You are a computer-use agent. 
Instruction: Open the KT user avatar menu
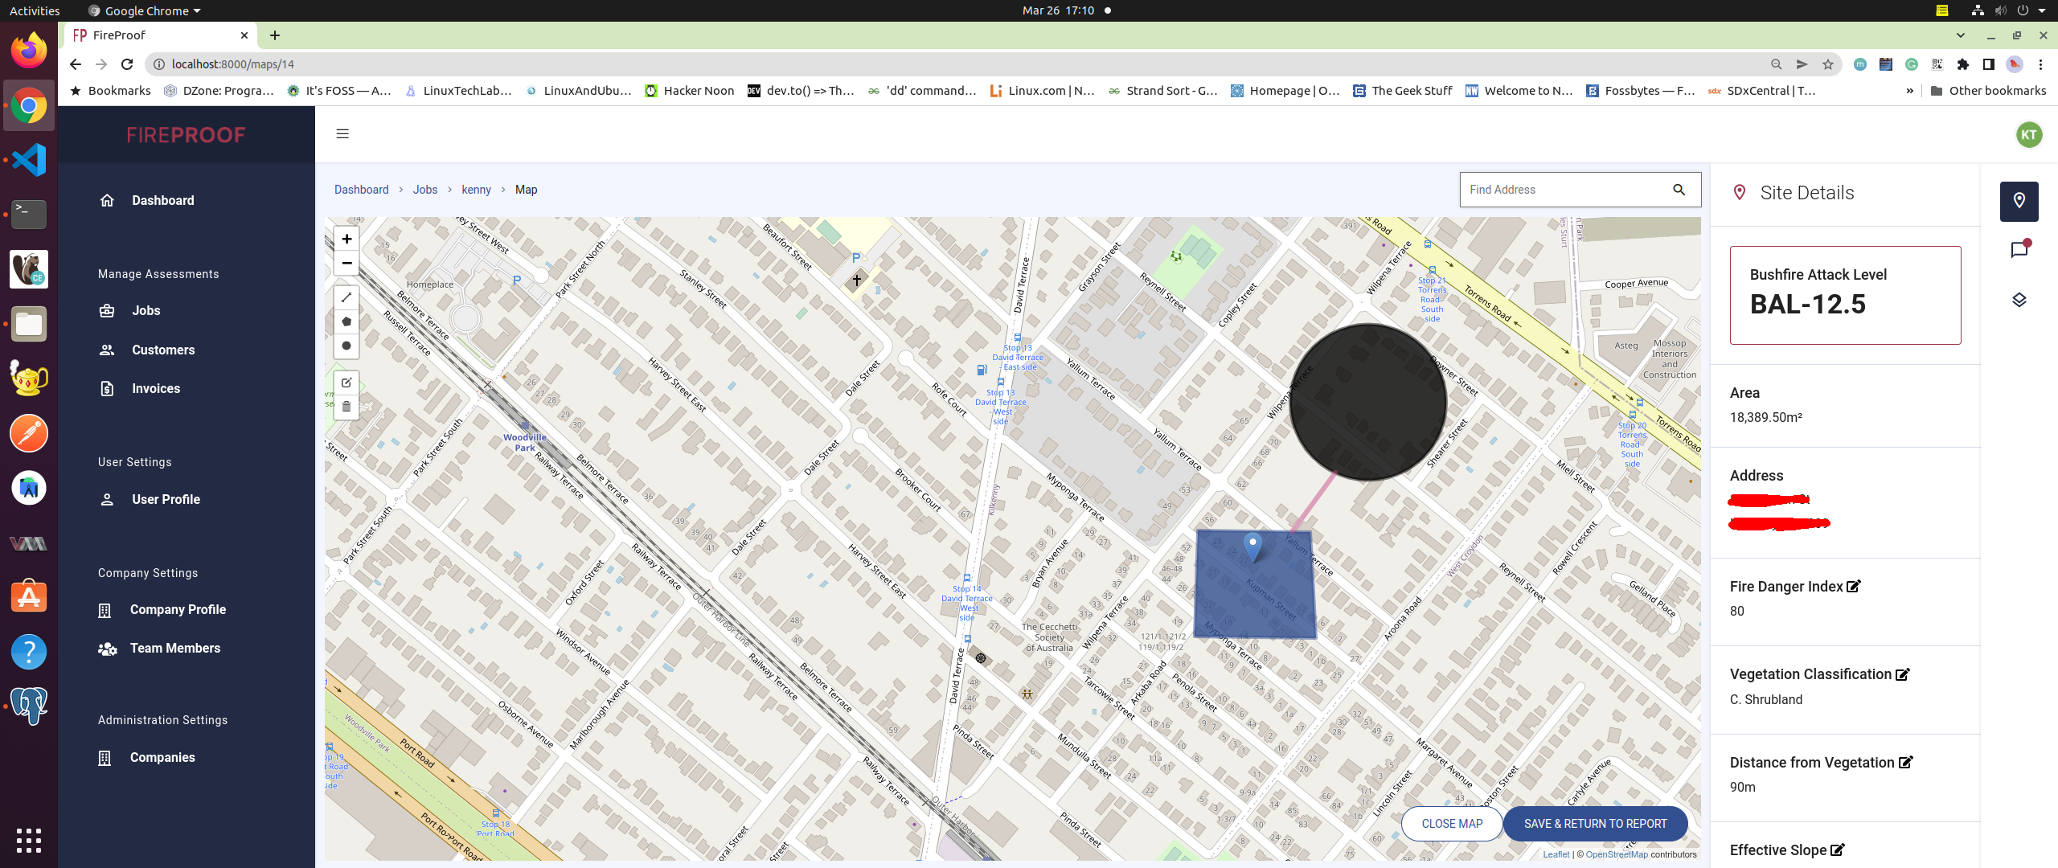[x=2028, y=134]
